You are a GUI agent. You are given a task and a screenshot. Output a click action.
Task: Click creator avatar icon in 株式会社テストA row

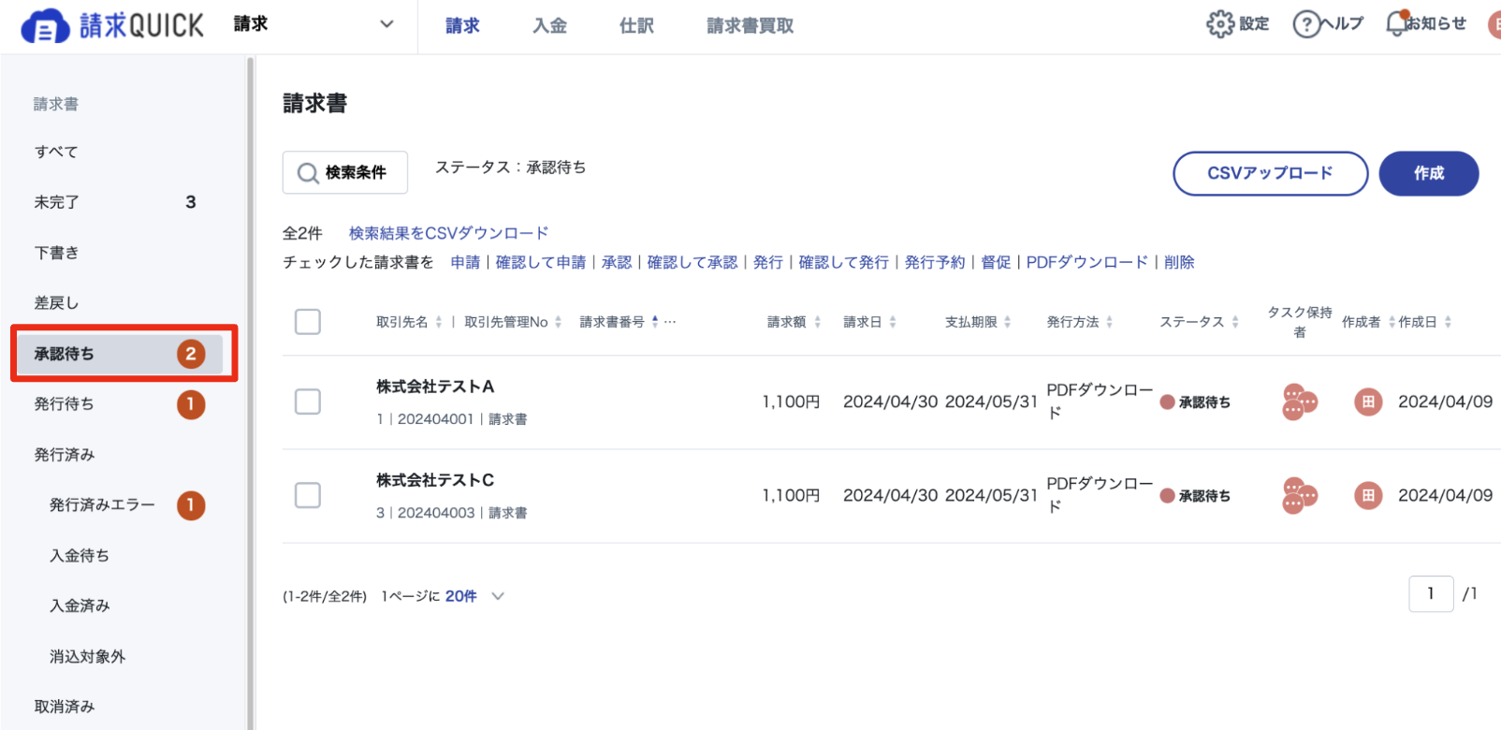pos(1368,402)
